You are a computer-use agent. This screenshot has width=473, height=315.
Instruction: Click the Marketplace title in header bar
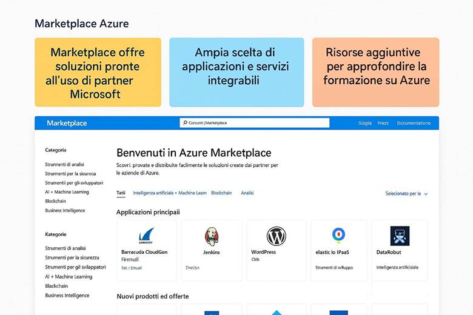coord(67,123)
